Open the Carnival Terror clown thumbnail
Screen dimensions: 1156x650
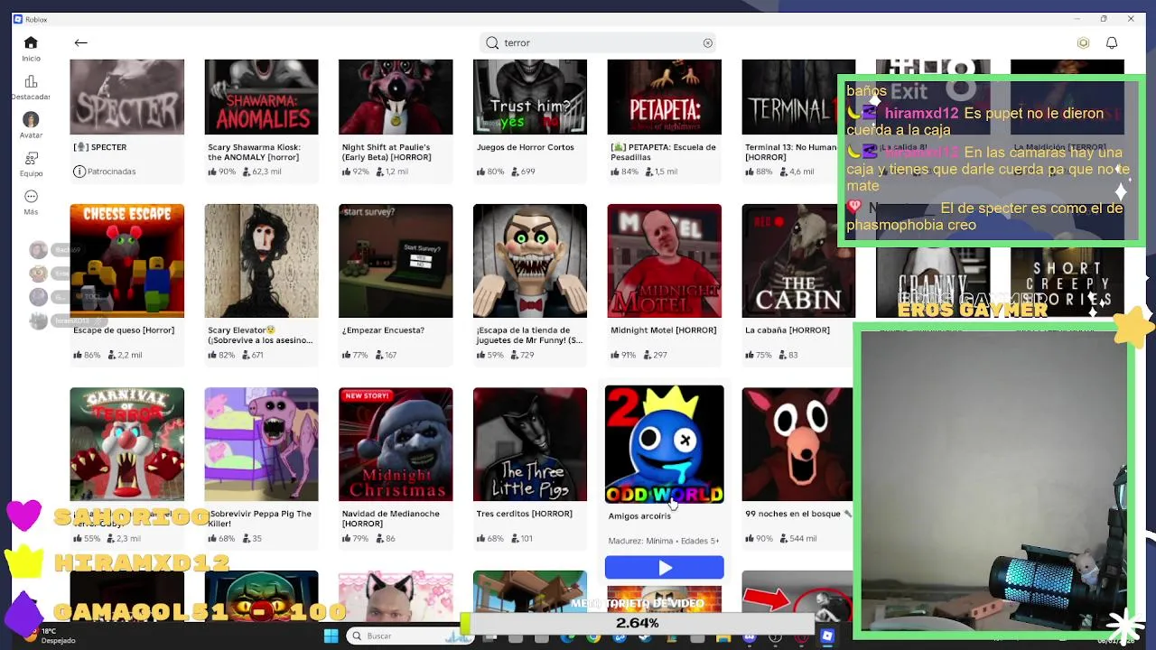click(x=126, y=444)
